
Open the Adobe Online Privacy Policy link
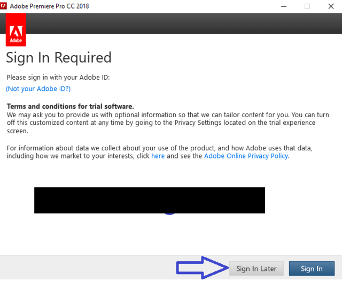[x=246, y=156]
